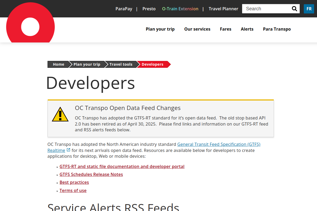Open the Plan your trip menu
The width and height of the screenshot is (317, 211).
point(160,29)
